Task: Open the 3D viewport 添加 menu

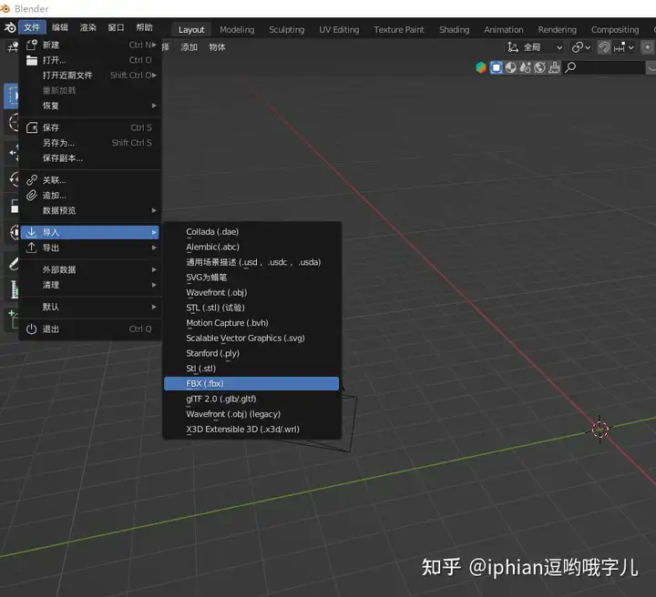Action: point(190,47)
